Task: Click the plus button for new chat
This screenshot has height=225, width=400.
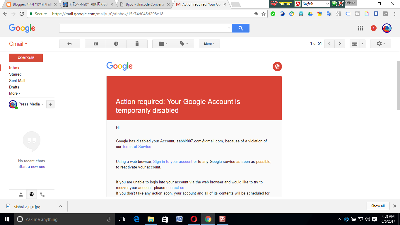Action: [50, 104]
